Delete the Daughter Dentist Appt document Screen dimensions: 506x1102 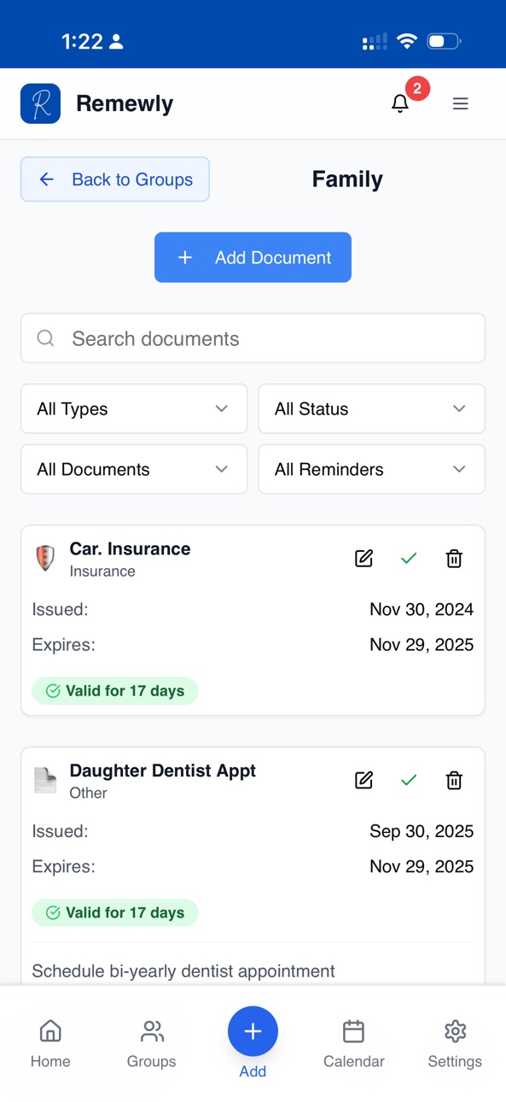point(454,780)
